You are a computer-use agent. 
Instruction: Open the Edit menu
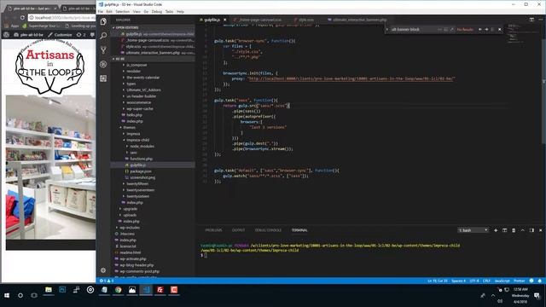[x=109, y=11]
